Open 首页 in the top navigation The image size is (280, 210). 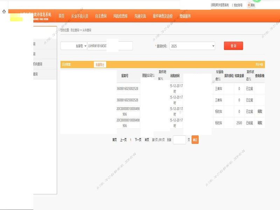62,16
